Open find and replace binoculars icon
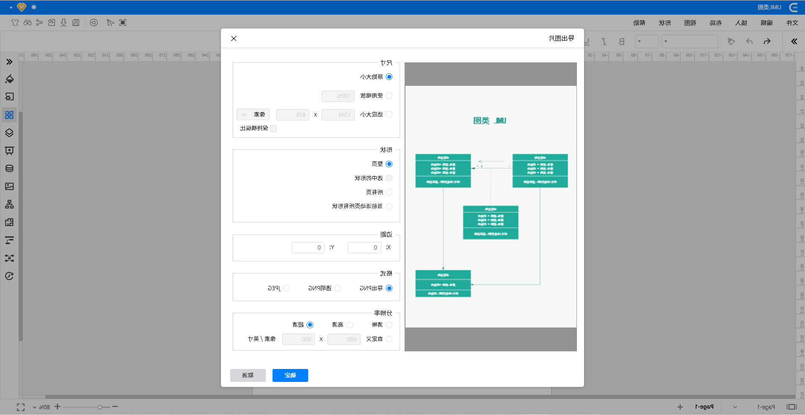The image size is (805, 415). click(x=28, y=23)
